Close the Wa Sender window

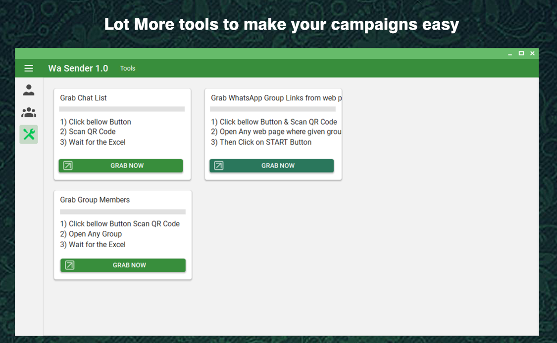click(532, 53)
